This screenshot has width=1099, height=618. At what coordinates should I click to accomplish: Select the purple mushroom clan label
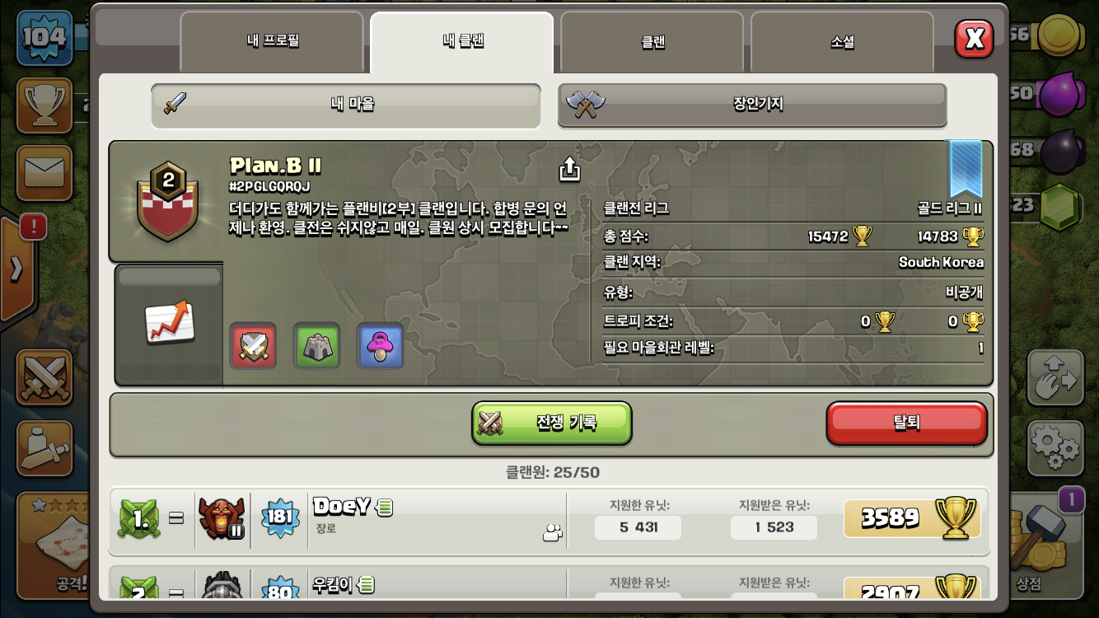click(x=381, y=345)
